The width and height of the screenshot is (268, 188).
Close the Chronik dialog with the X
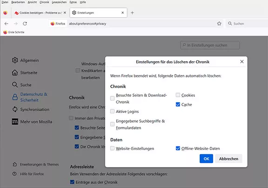point(242,62)
